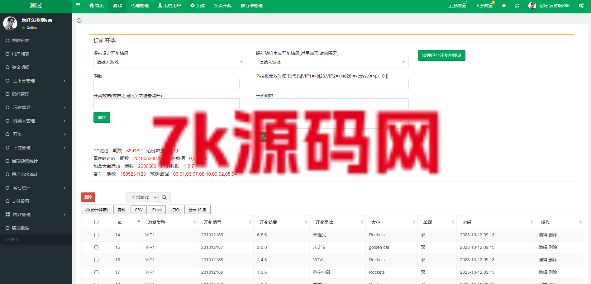Expand the 上下分管理 sidebar section

pos(36,81)
